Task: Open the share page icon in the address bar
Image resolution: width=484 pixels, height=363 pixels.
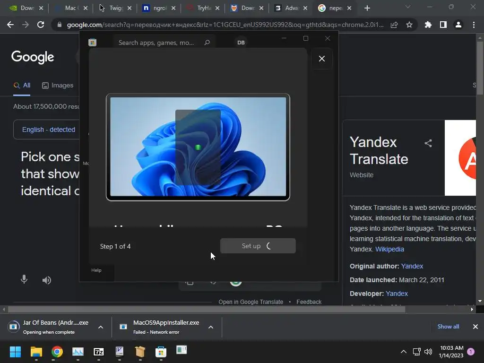Action: [x=394, y=25]
